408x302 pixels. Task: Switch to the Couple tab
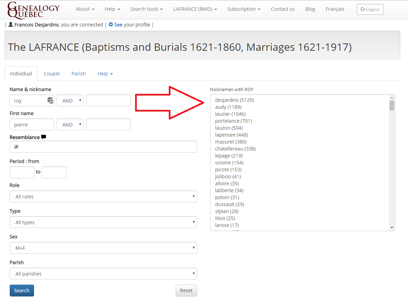(x=52, y=74)
